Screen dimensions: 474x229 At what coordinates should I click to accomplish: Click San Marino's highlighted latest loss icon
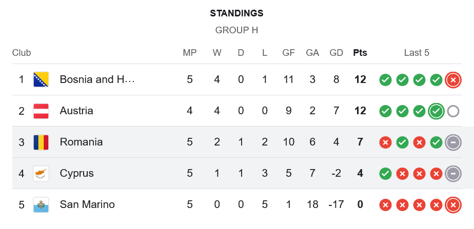coord(452,205)
